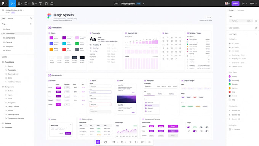Select the Move tool in bottom toolbar
This screenshot has height=146, width=259.
click(x=98, y=142)
